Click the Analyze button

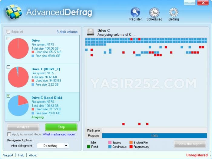pos(23,127)
